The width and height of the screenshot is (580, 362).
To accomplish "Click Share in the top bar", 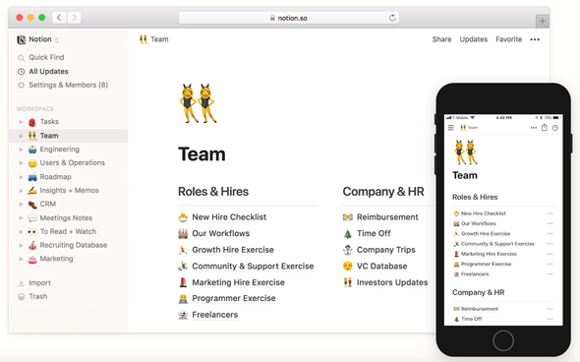I will tap(441, 39).
